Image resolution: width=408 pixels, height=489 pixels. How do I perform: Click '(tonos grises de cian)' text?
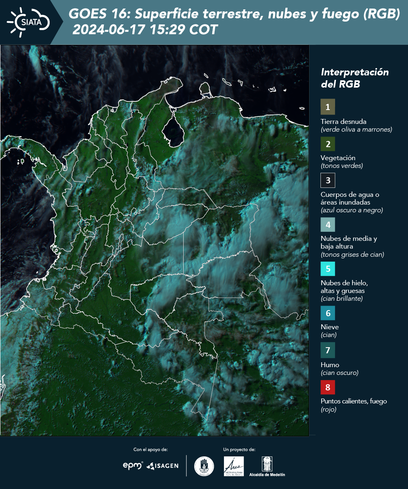click(x=352, y=255)
